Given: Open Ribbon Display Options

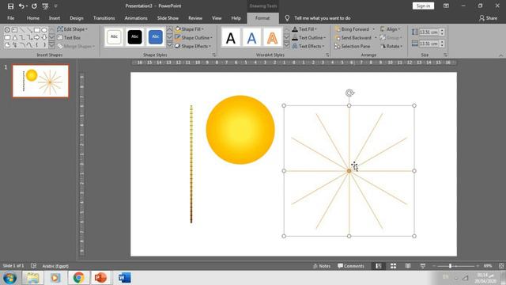Looking at the screenshot, I should 446,6.
